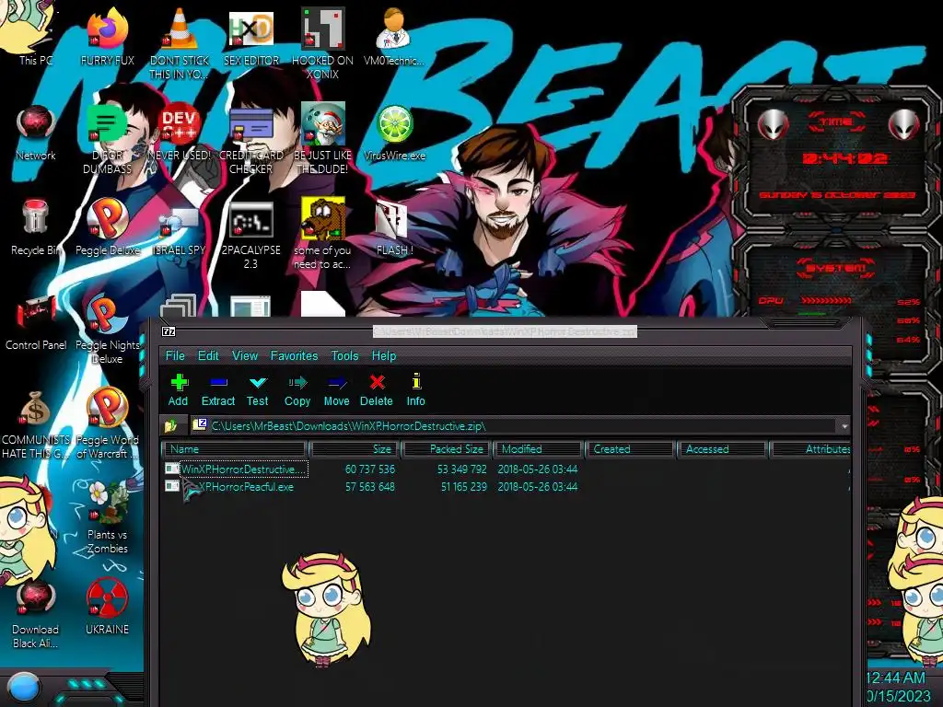The height and width of the screenshot is (707, 943).
Task: Expand the address path dropdown
Action: click(x=844, y=425)
